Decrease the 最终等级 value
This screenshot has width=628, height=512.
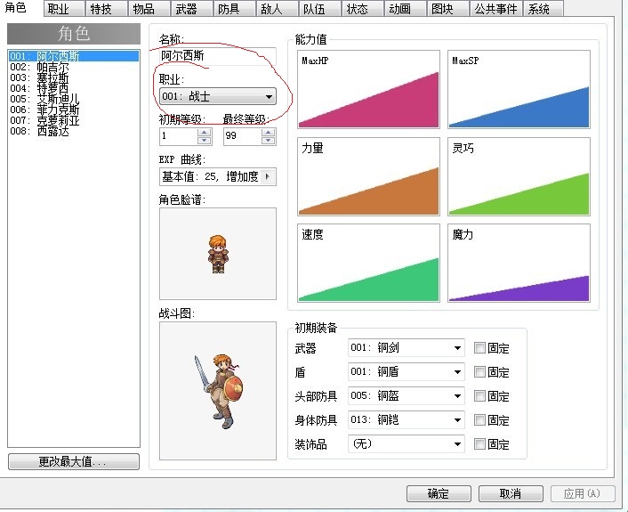(269, 141)
